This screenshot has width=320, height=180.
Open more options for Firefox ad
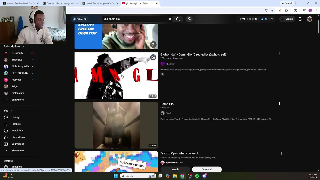tap(281, 153)
